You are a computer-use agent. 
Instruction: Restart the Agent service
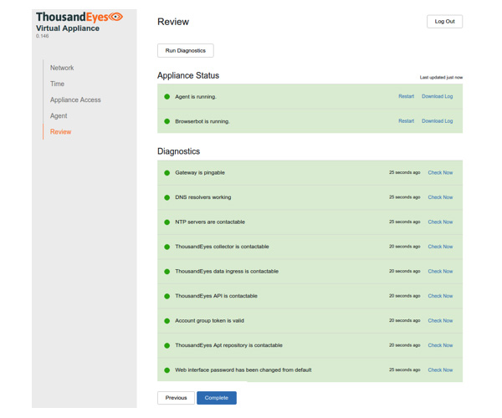(x=406, y=96)
